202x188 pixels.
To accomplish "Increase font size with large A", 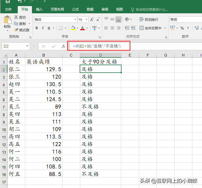I will (x=92, y=20).
